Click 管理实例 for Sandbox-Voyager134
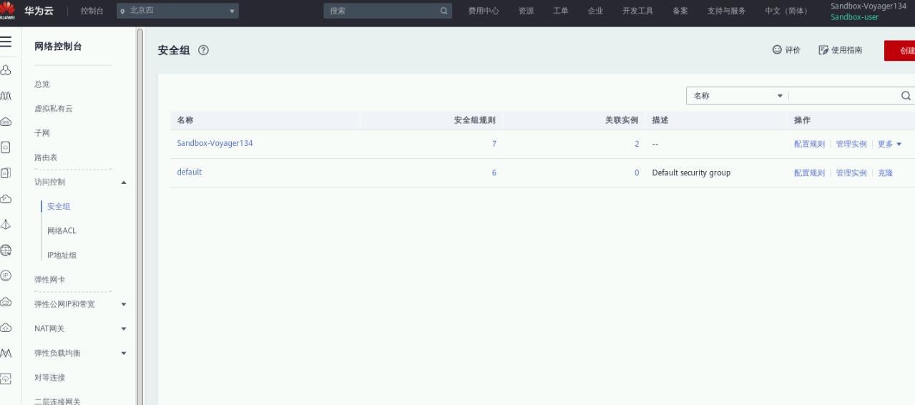The image size is (915, 405). tap(851, 144)
